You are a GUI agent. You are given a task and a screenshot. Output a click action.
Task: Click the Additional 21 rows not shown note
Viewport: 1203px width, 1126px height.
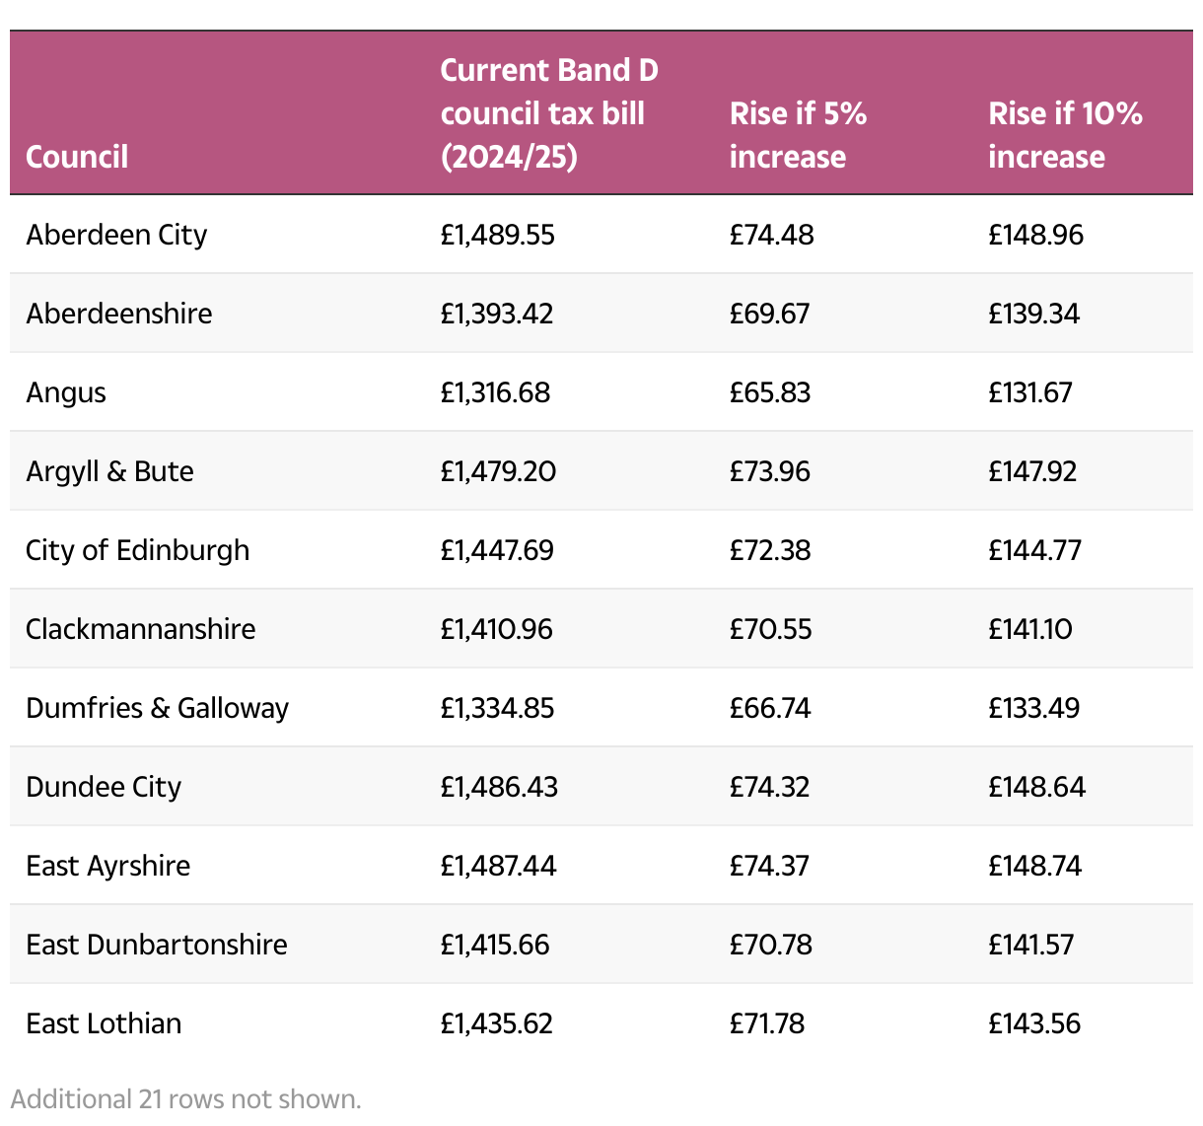tap(186, 1099)
